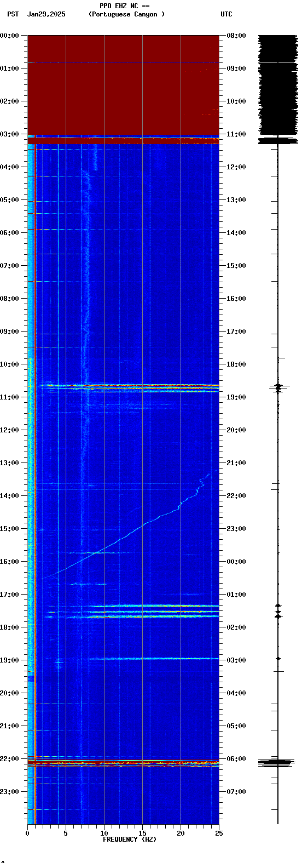Viewport: 302px width, 868px height.
Task: Click the UTC time label 14:00
Action: (236, 232)
